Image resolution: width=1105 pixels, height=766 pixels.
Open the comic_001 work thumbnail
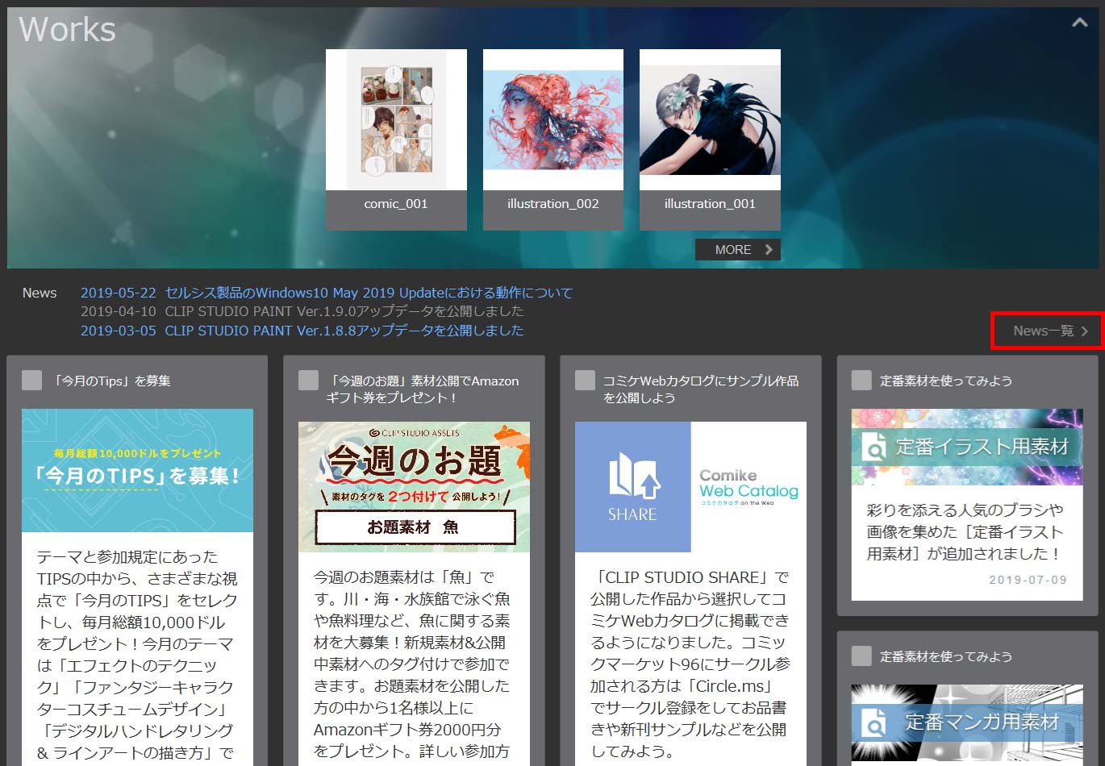pyautogui.click(x=396, y=119)
